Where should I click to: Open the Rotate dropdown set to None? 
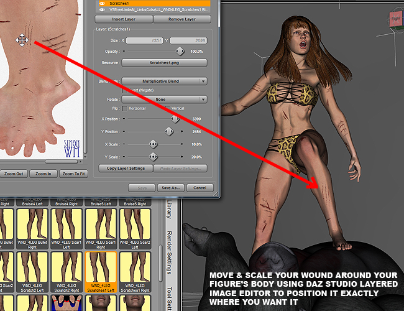[164, 100]
